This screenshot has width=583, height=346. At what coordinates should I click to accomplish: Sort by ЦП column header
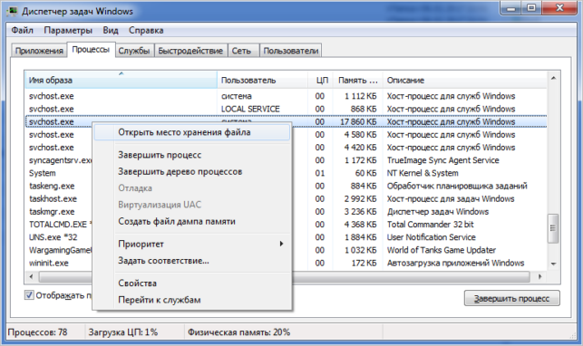320,81
